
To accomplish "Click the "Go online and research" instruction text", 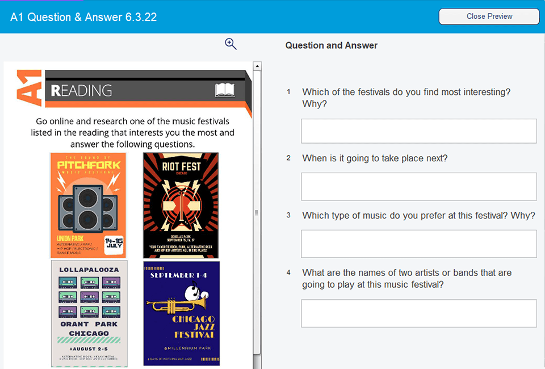I will [132, 133].
